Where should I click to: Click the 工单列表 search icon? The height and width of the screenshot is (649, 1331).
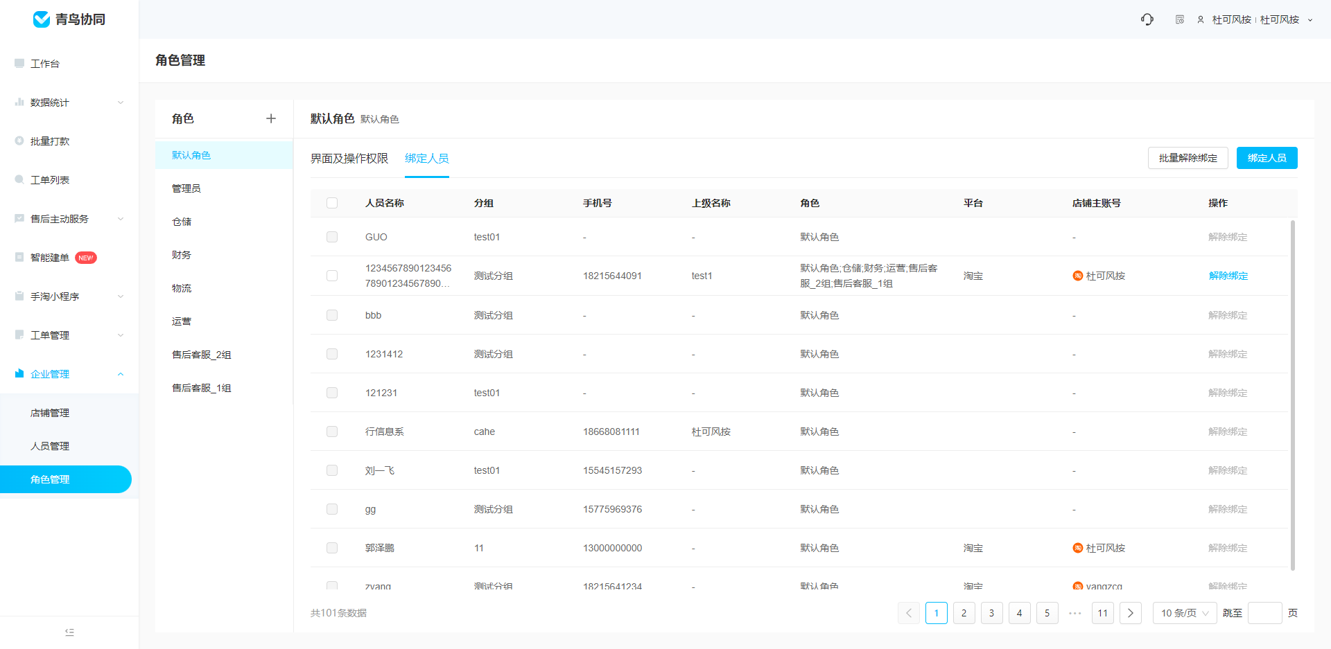point(19,179)
